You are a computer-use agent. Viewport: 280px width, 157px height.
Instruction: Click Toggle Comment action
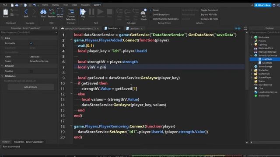209,10
